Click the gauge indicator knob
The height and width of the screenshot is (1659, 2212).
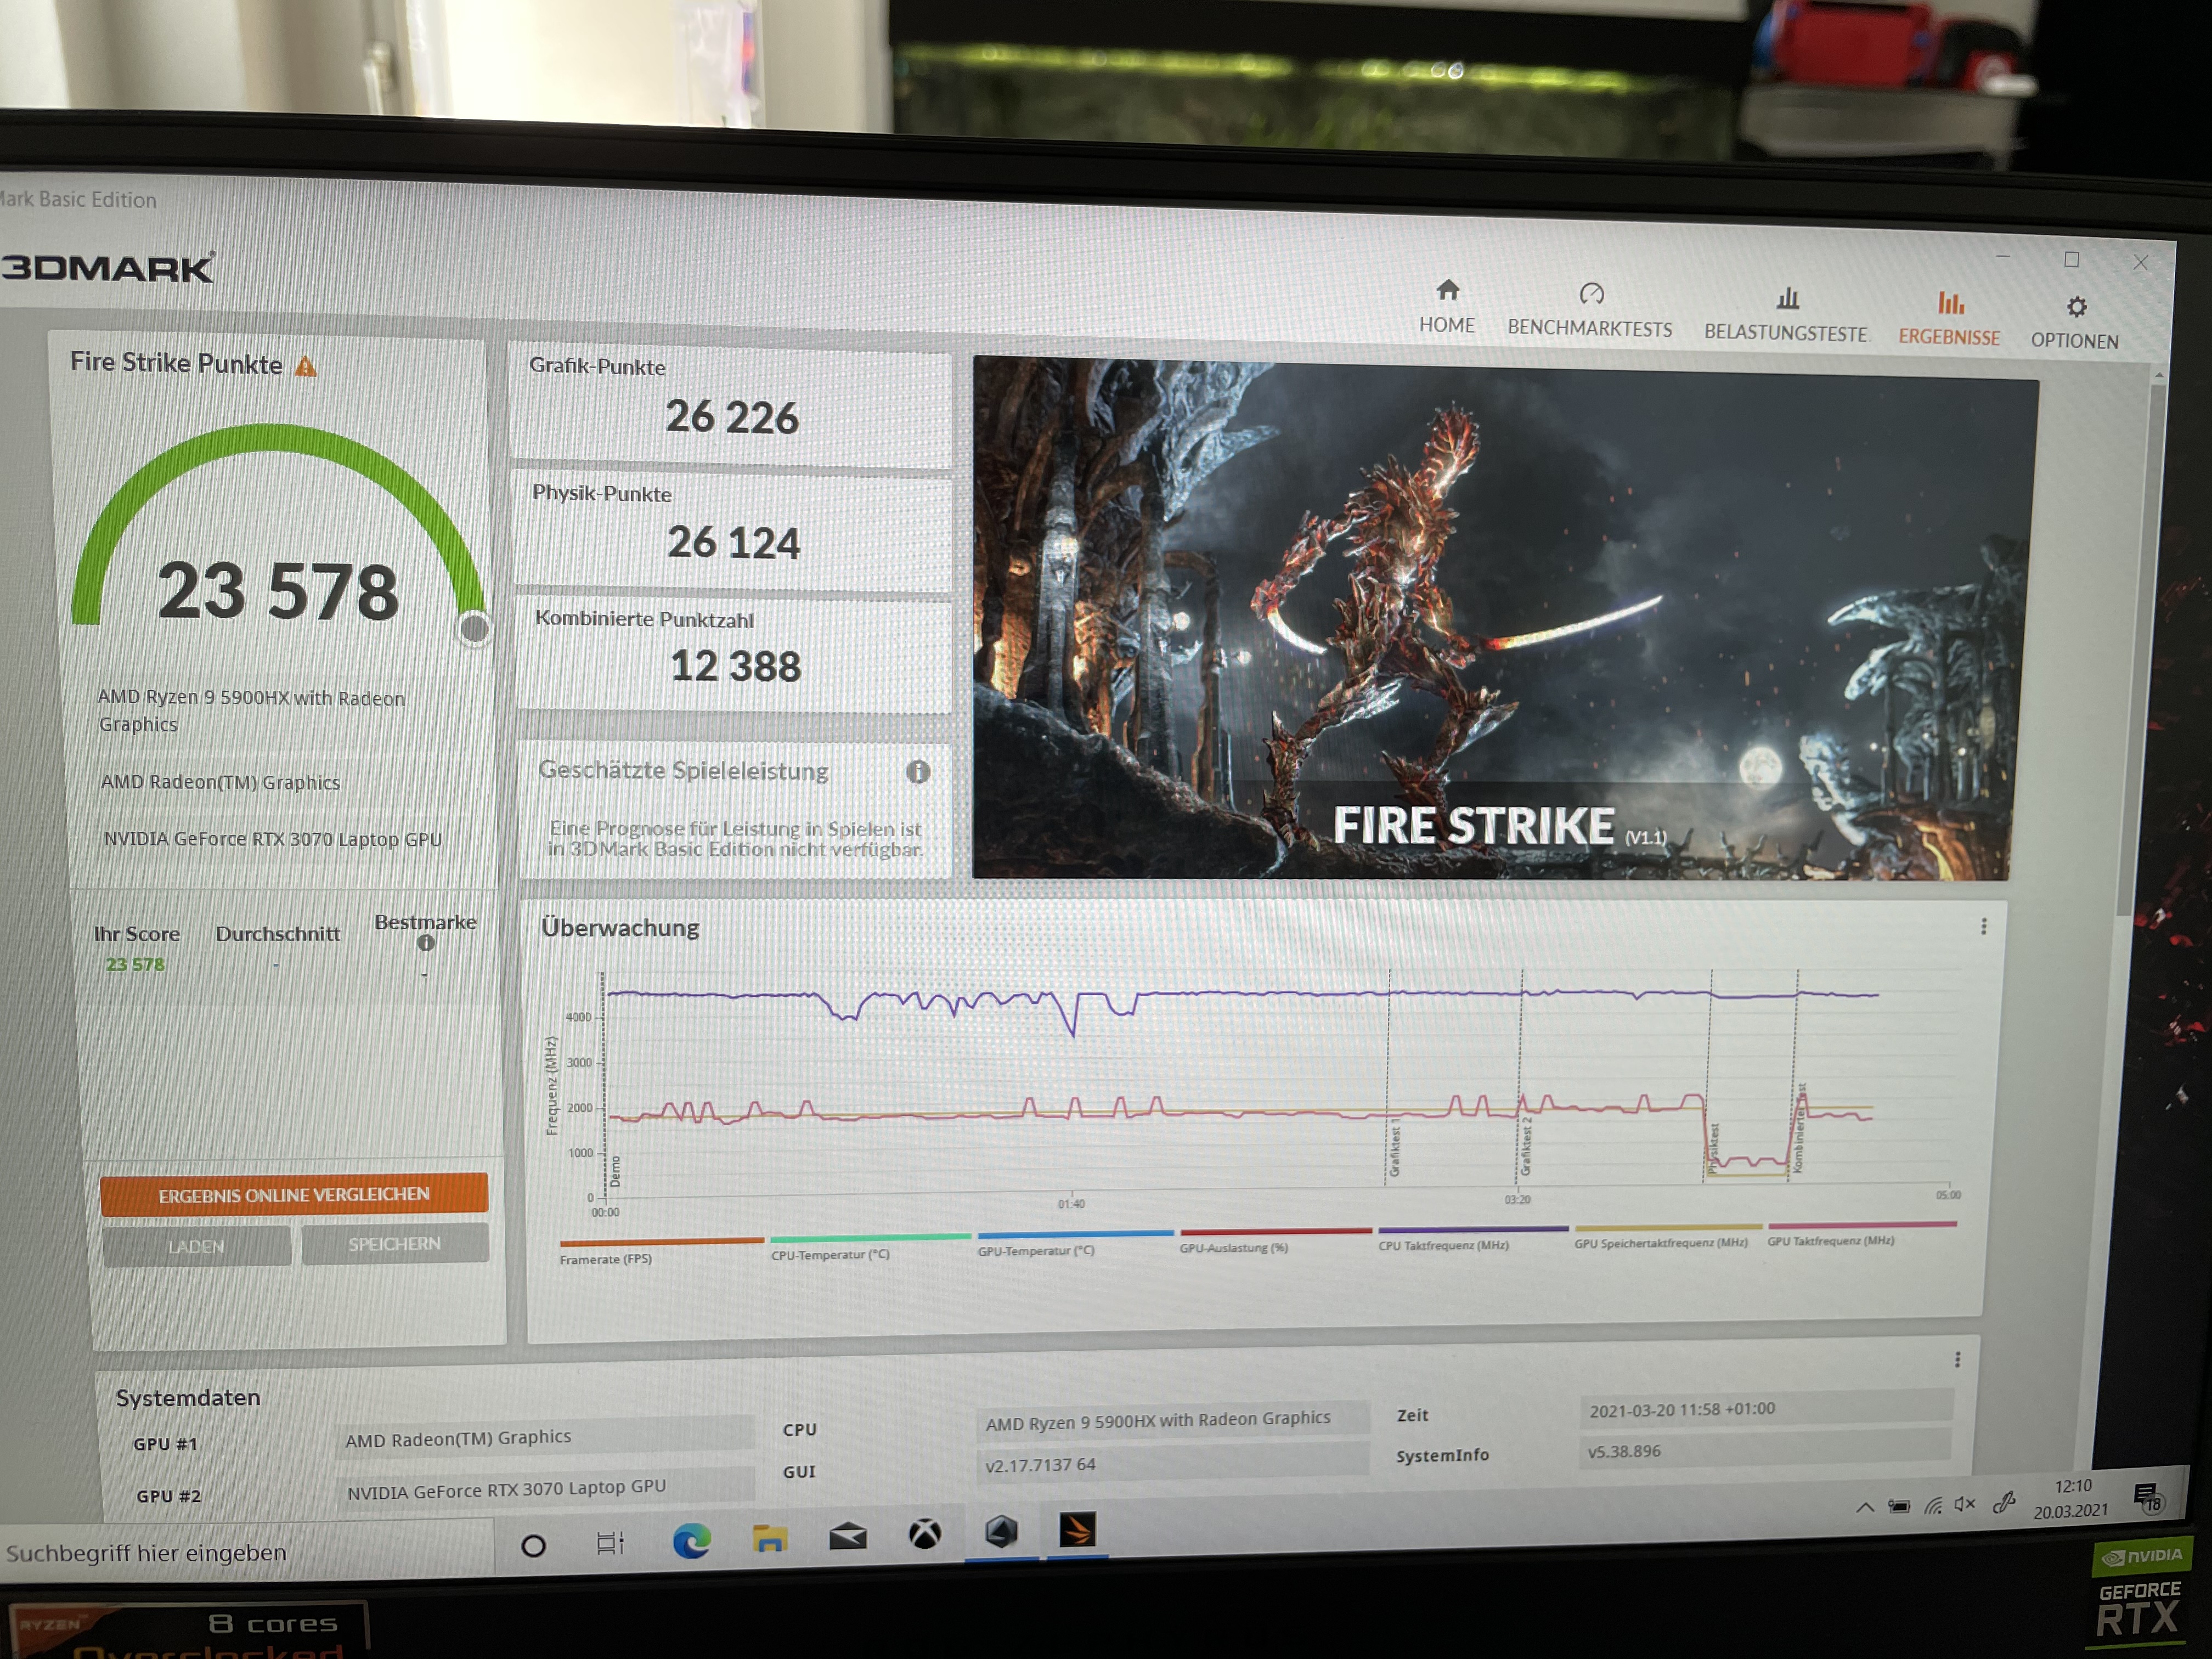tap(474, 628)
